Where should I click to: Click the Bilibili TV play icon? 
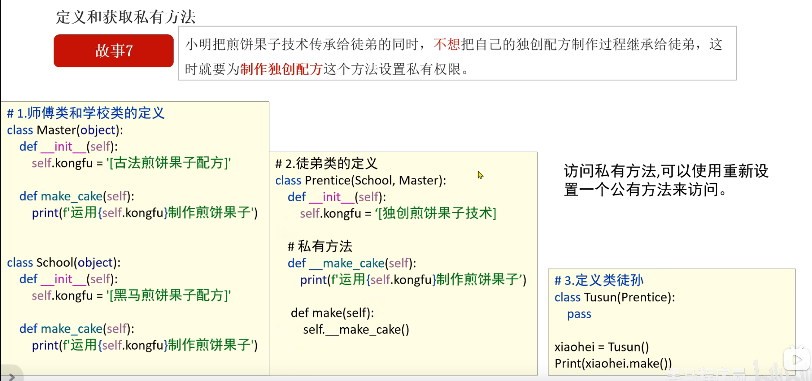796,359
